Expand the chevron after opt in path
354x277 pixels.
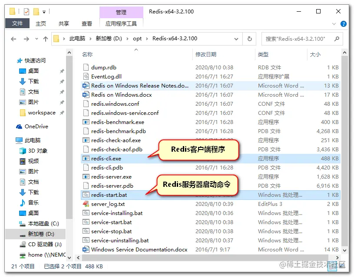point(147,39)
